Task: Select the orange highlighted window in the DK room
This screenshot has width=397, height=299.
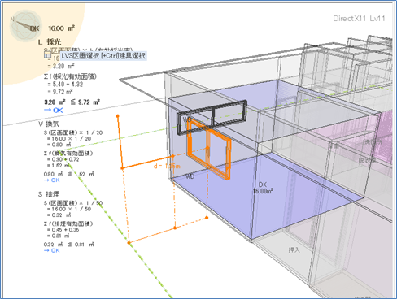Action: (209, 149)
